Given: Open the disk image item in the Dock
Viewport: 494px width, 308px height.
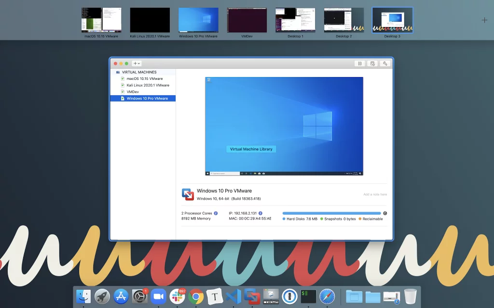Looking at the screenshot, I should pyautogui.click(x=392, y=297).
